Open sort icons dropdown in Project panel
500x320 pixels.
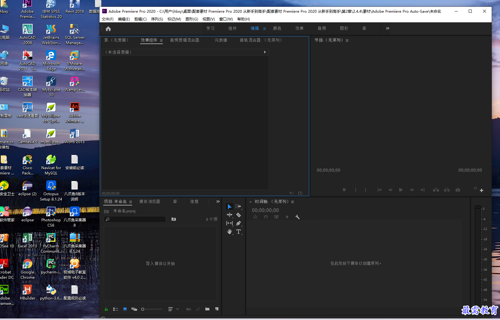(173, 309)
